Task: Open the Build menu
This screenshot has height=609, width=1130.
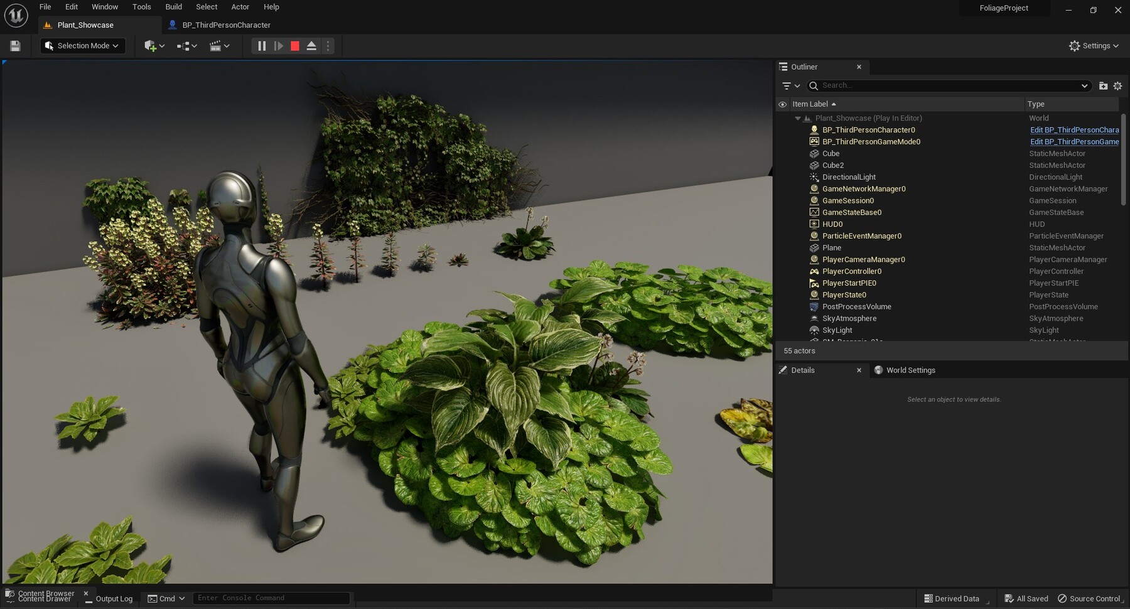Action: [x=173, y=7]
